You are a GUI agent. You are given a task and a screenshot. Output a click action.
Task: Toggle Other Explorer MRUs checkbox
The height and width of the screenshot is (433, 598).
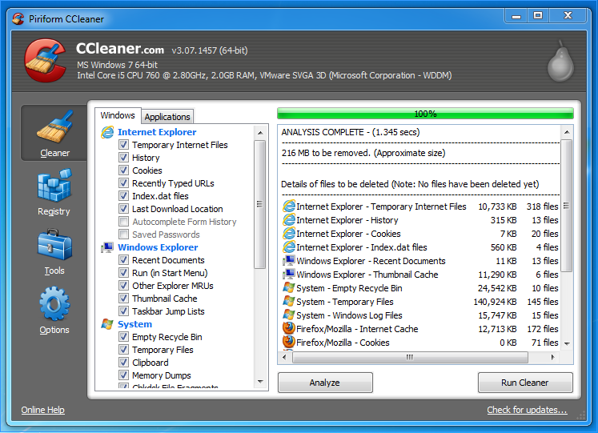point(123,286)
